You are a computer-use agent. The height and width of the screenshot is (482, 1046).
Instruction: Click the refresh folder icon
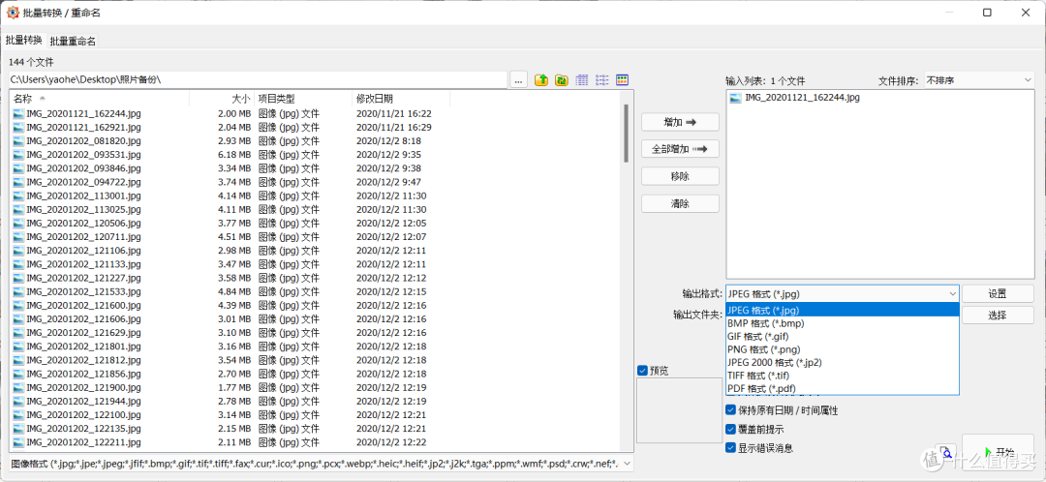click(x=561, y=80)
